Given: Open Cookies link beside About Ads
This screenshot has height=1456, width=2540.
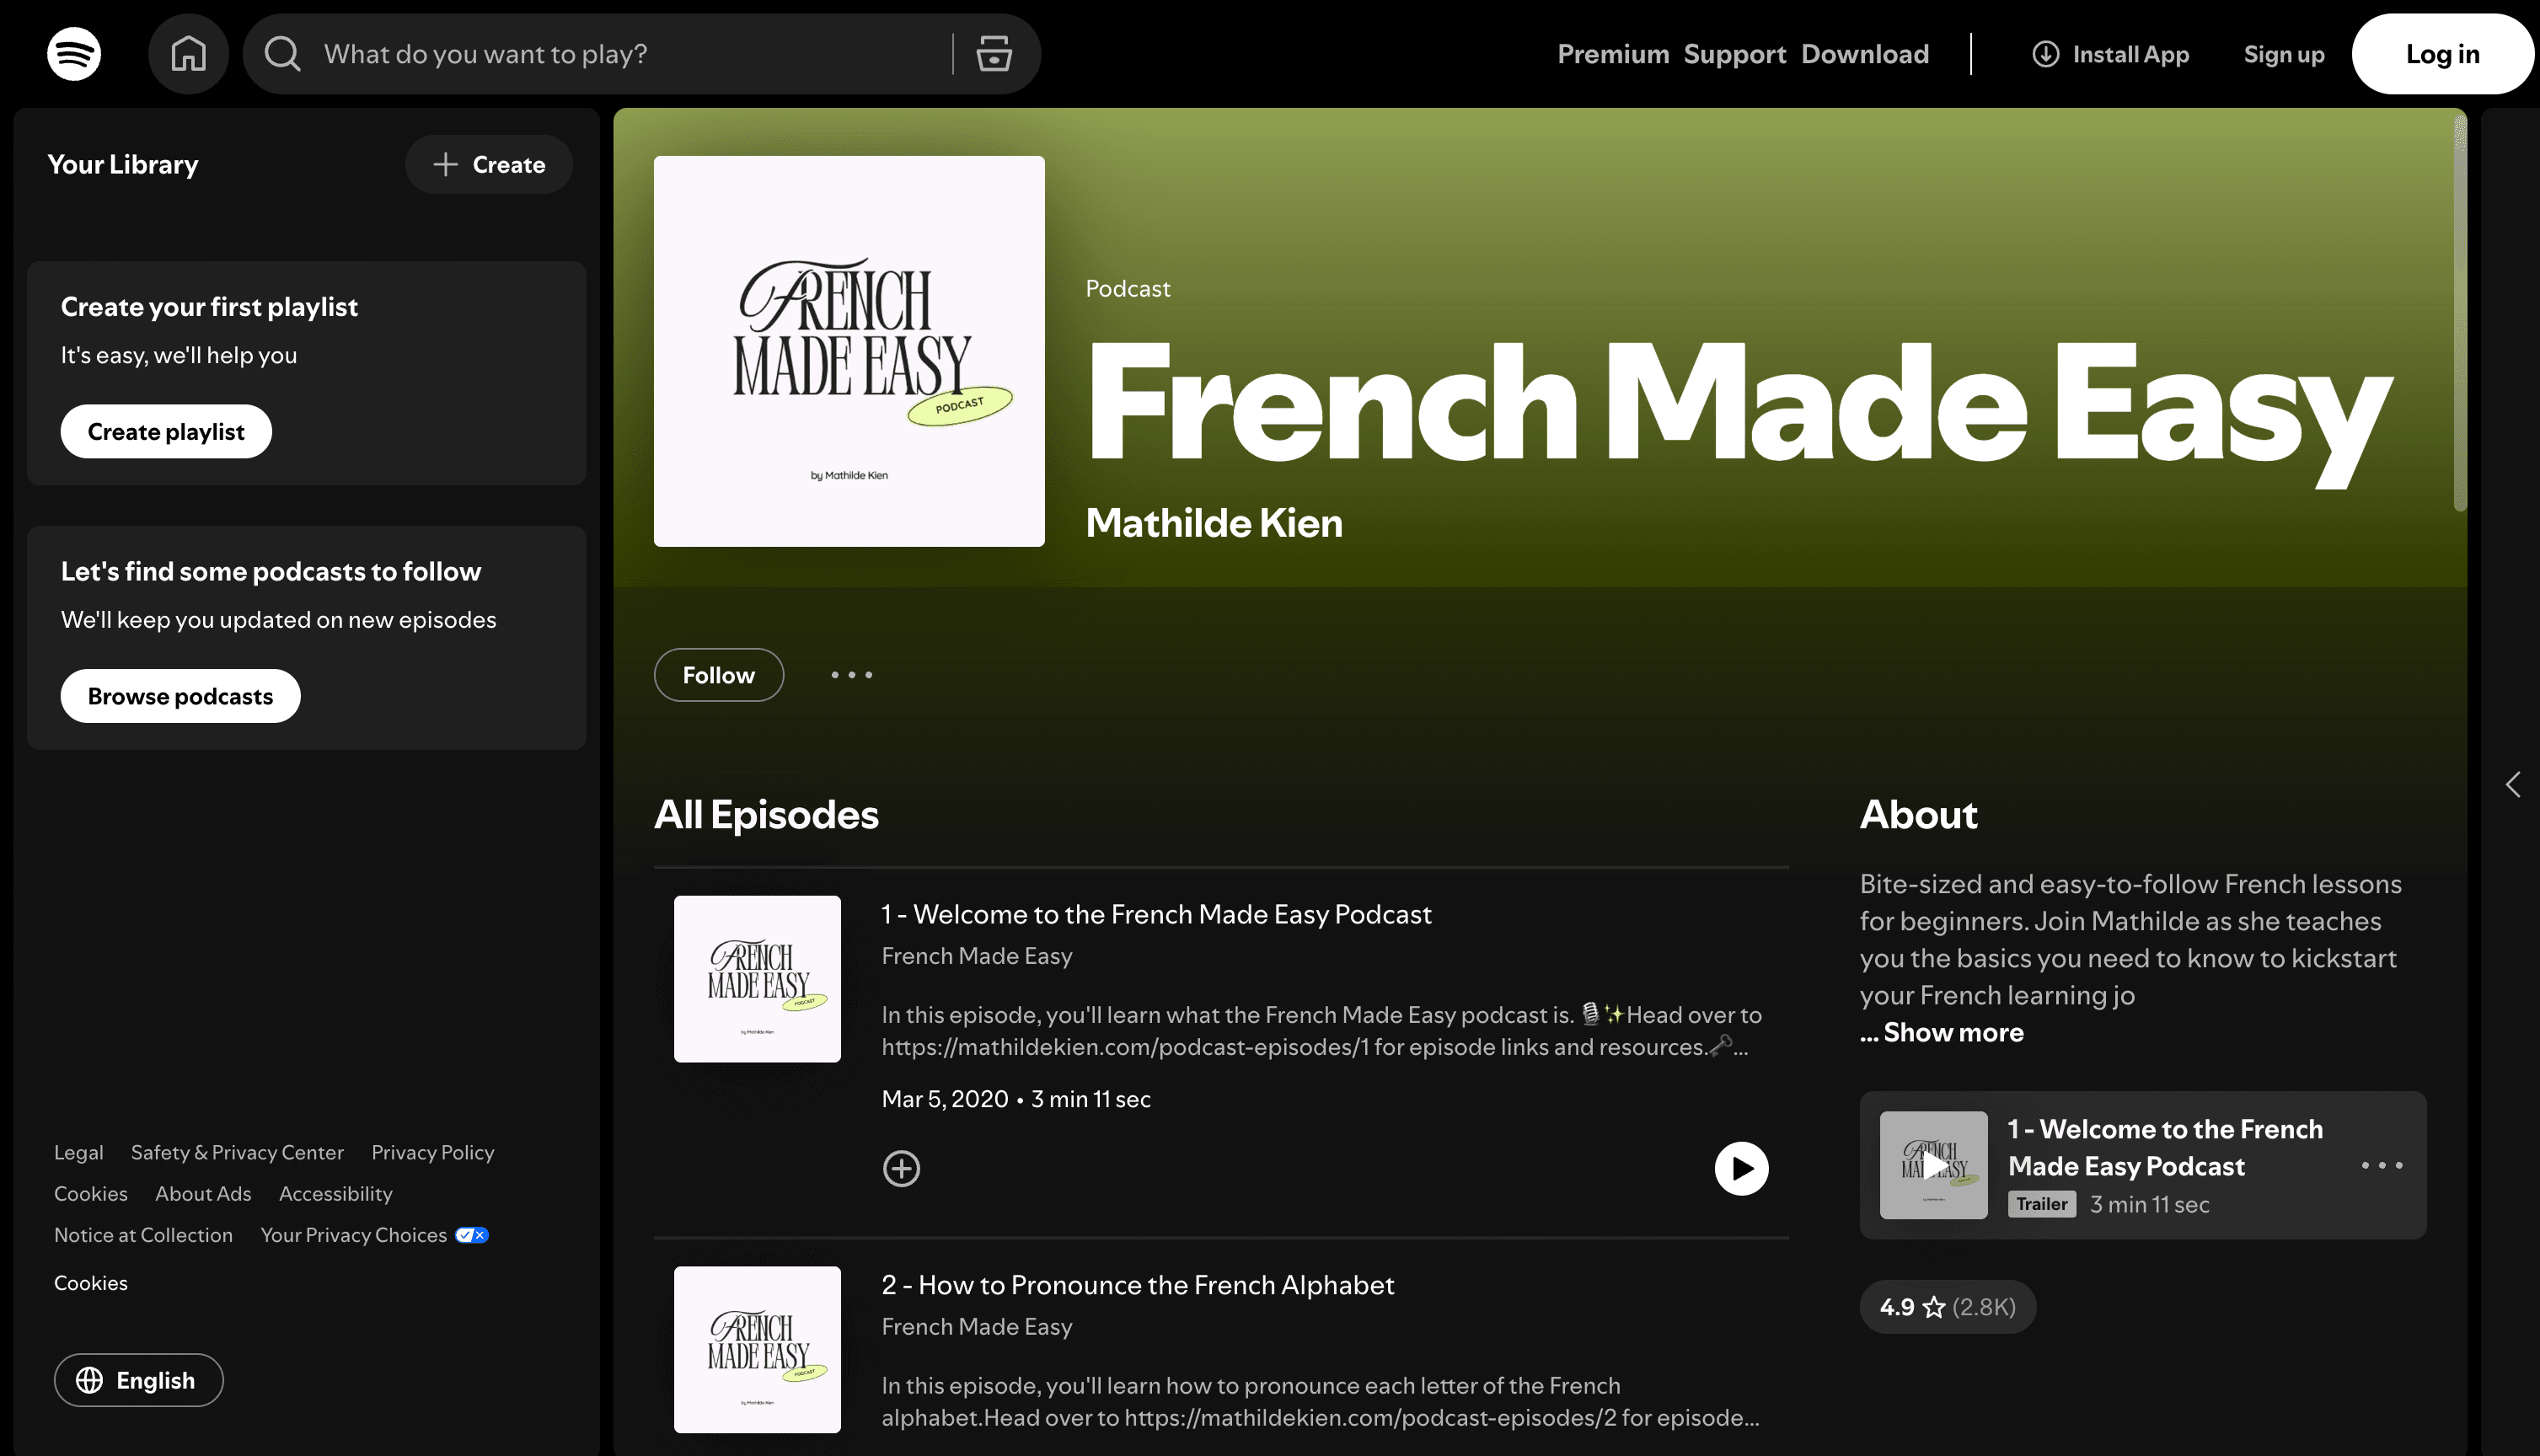Looking at the screenshot, I should [91, 1194].
